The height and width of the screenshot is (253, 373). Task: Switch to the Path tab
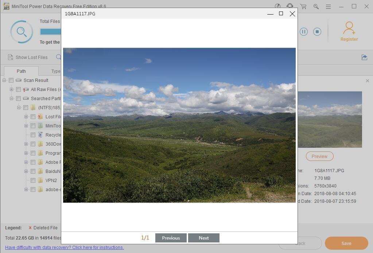pos(21,71)
